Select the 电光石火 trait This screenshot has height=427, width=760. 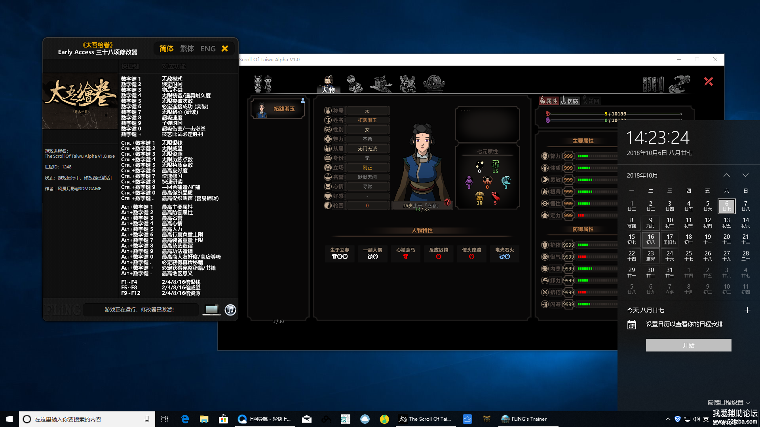505,253
